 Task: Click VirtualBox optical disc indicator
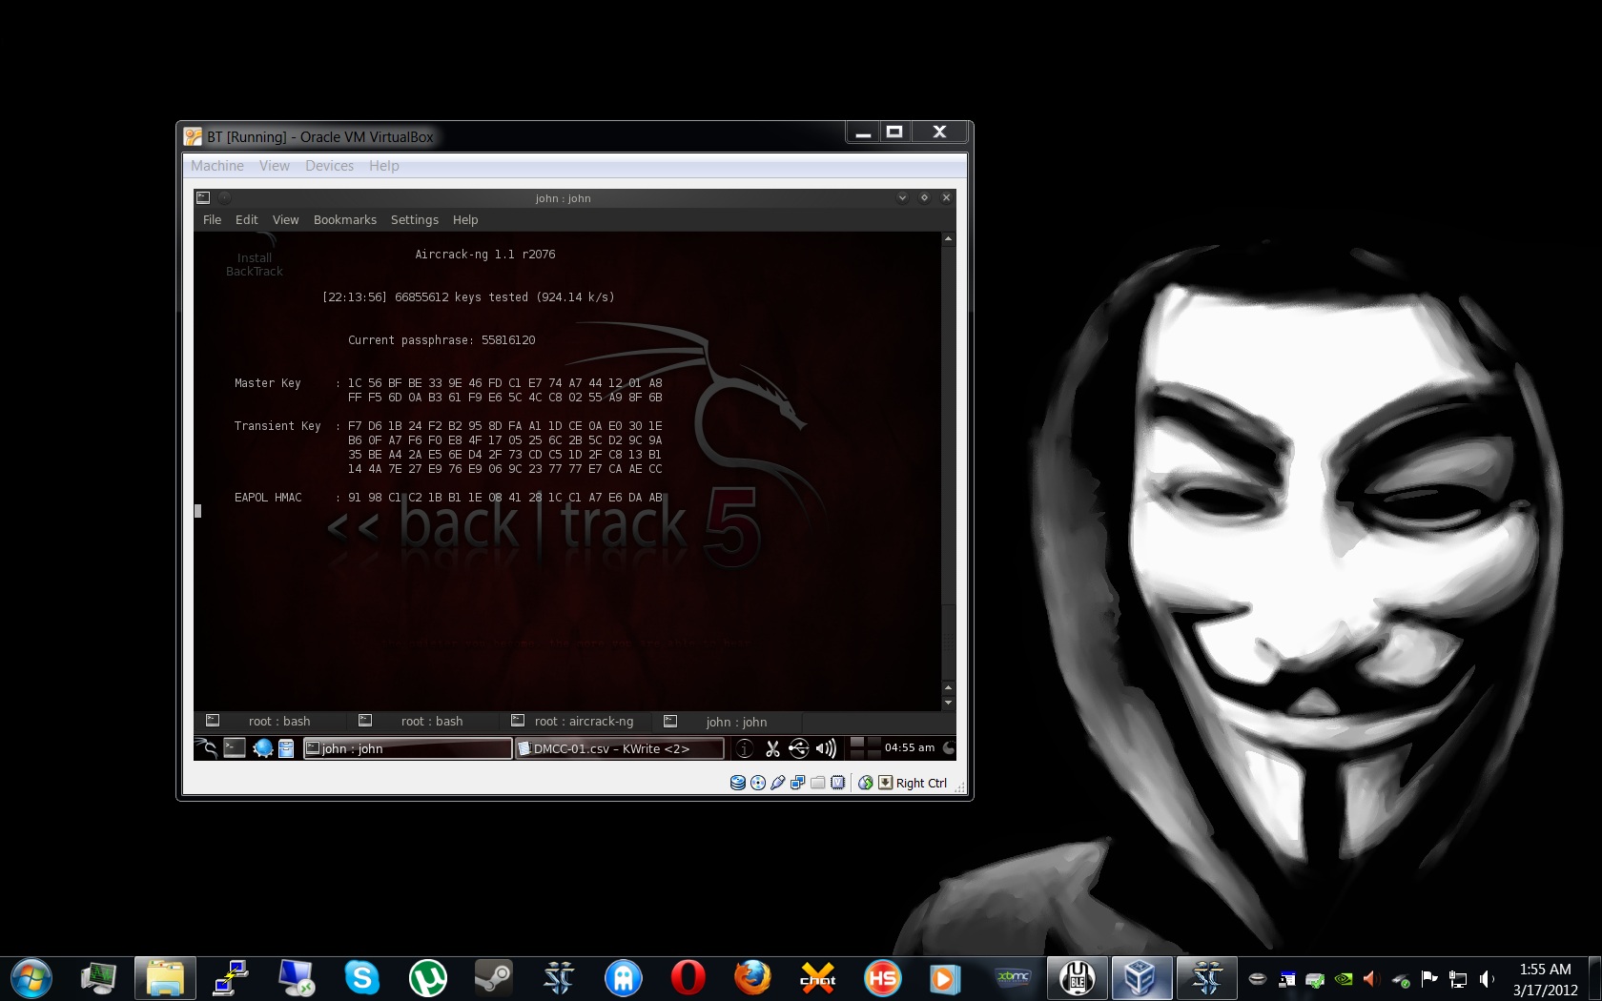[758, 783]
